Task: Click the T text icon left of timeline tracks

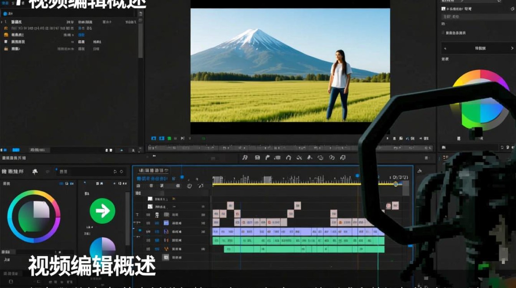Action: pos(137,215)
